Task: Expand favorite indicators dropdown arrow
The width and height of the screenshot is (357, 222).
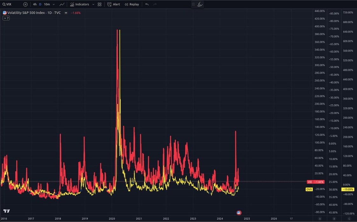Action: [93, 4]
